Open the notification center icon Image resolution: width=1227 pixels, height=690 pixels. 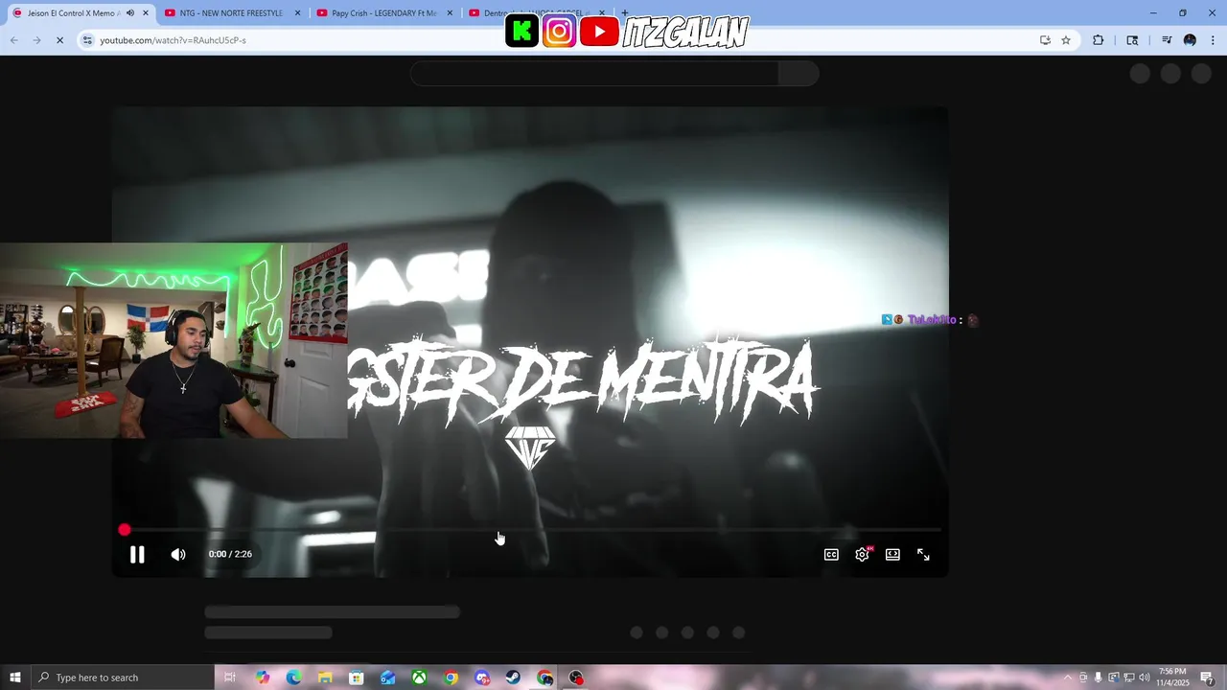[x=1207, y=678]
